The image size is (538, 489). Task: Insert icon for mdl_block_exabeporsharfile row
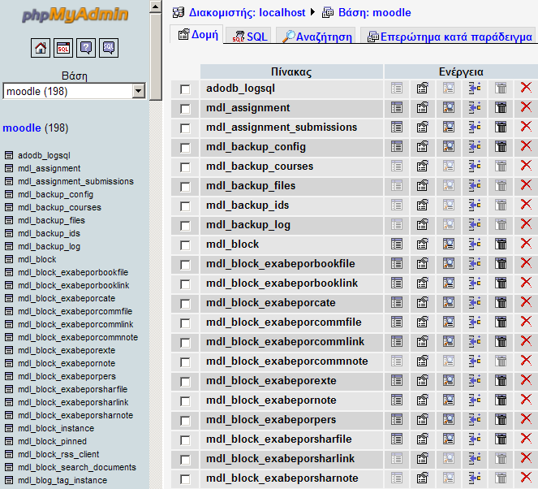[475, 439]
